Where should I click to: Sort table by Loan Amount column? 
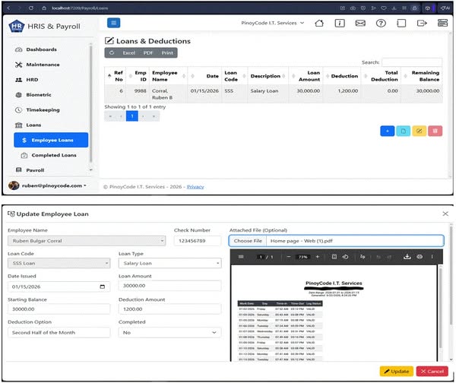click(306, 76)
